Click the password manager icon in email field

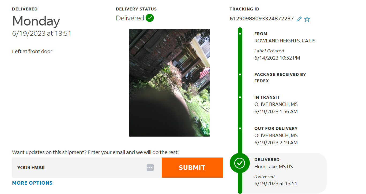(150, 167)
